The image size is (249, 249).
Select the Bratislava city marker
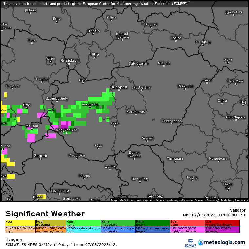pyautogui.click(x=69, y=64)
